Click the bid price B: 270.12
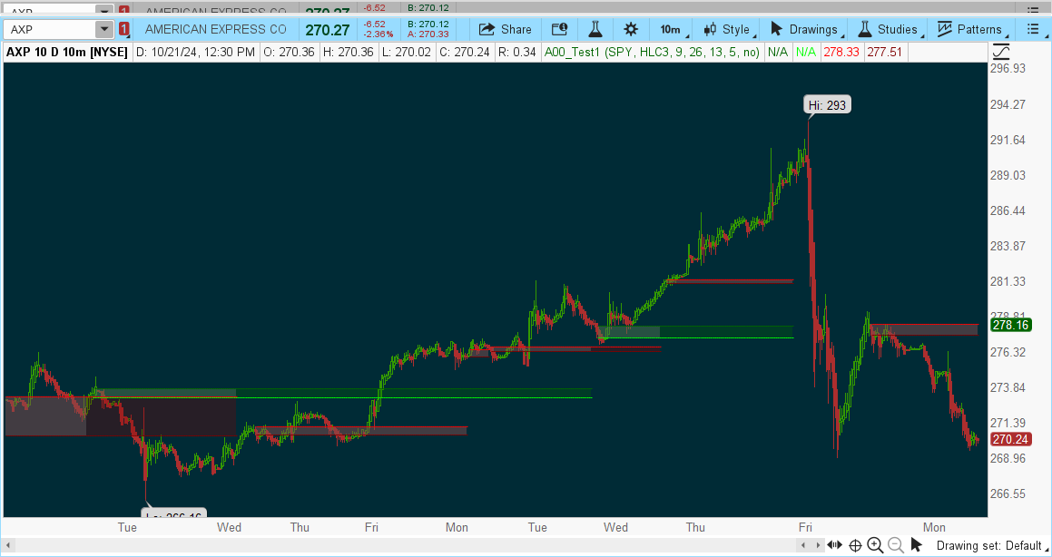1052x557 pixels. [428, 24]
